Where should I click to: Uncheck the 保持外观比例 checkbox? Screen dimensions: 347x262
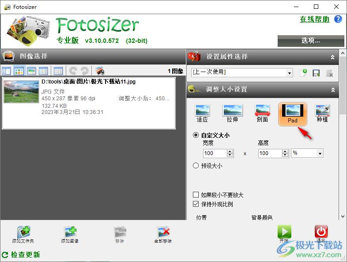[x=196, y=204]
